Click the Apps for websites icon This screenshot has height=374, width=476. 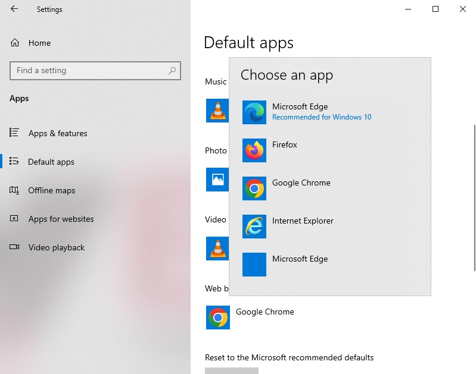coord(14,218)
